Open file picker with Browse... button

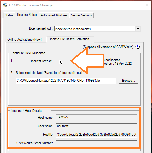coord(129,81)
